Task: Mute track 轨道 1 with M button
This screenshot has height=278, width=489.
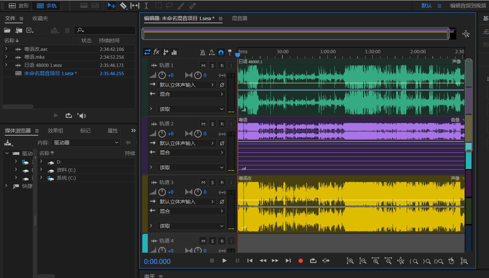Action: 203,66
